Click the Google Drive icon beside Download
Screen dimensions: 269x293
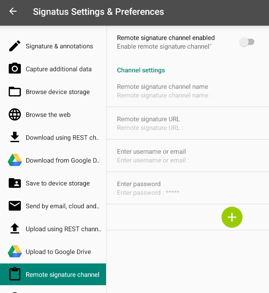[15, 160]
